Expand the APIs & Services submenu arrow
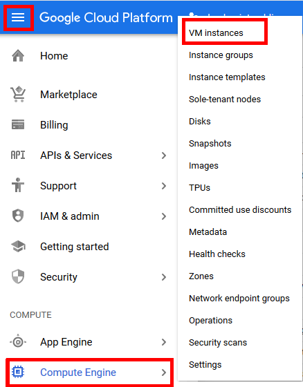This screenshot has height=387, width=303. pos(164,155)
